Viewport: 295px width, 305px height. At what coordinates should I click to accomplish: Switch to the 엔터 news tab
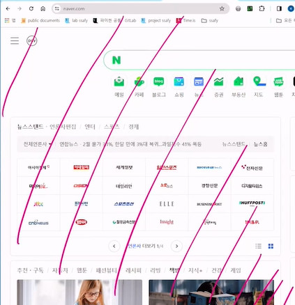(90, 127)
